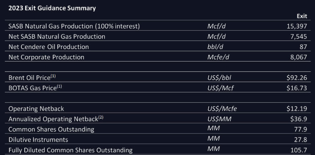Select the Common Shares Outstanding value 77.9
This screenshot has width=315, height=155.
coord(301,129)
